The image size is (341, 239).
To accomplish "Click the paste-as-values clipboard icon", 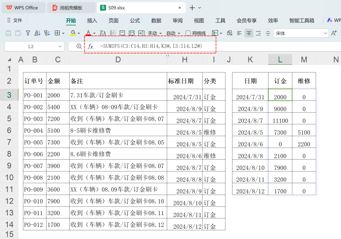I will pos(8,33).
